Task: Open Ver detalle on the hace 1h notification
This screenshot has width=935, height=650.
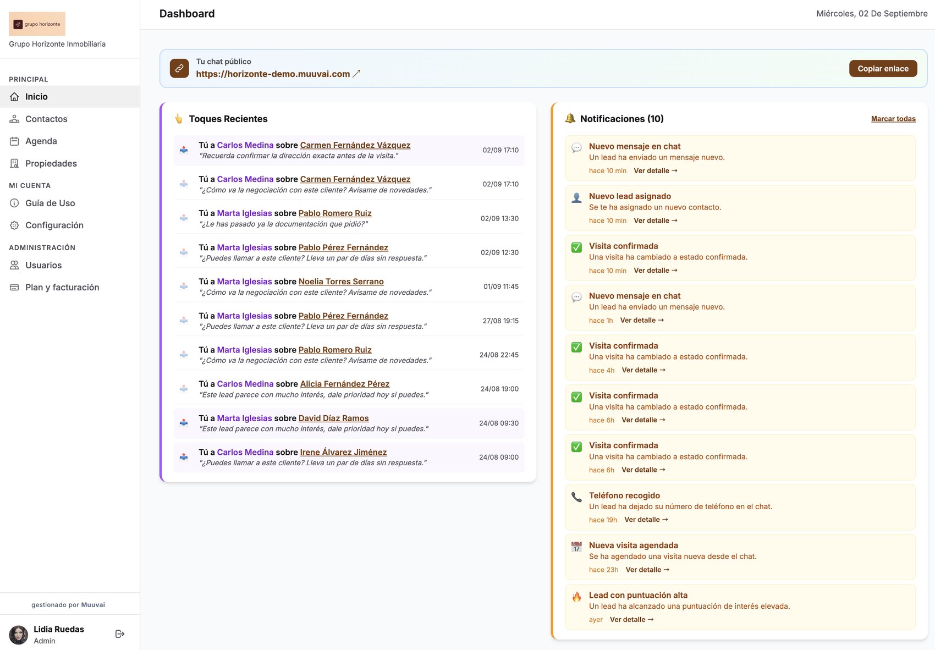Action: click(642, 320)
